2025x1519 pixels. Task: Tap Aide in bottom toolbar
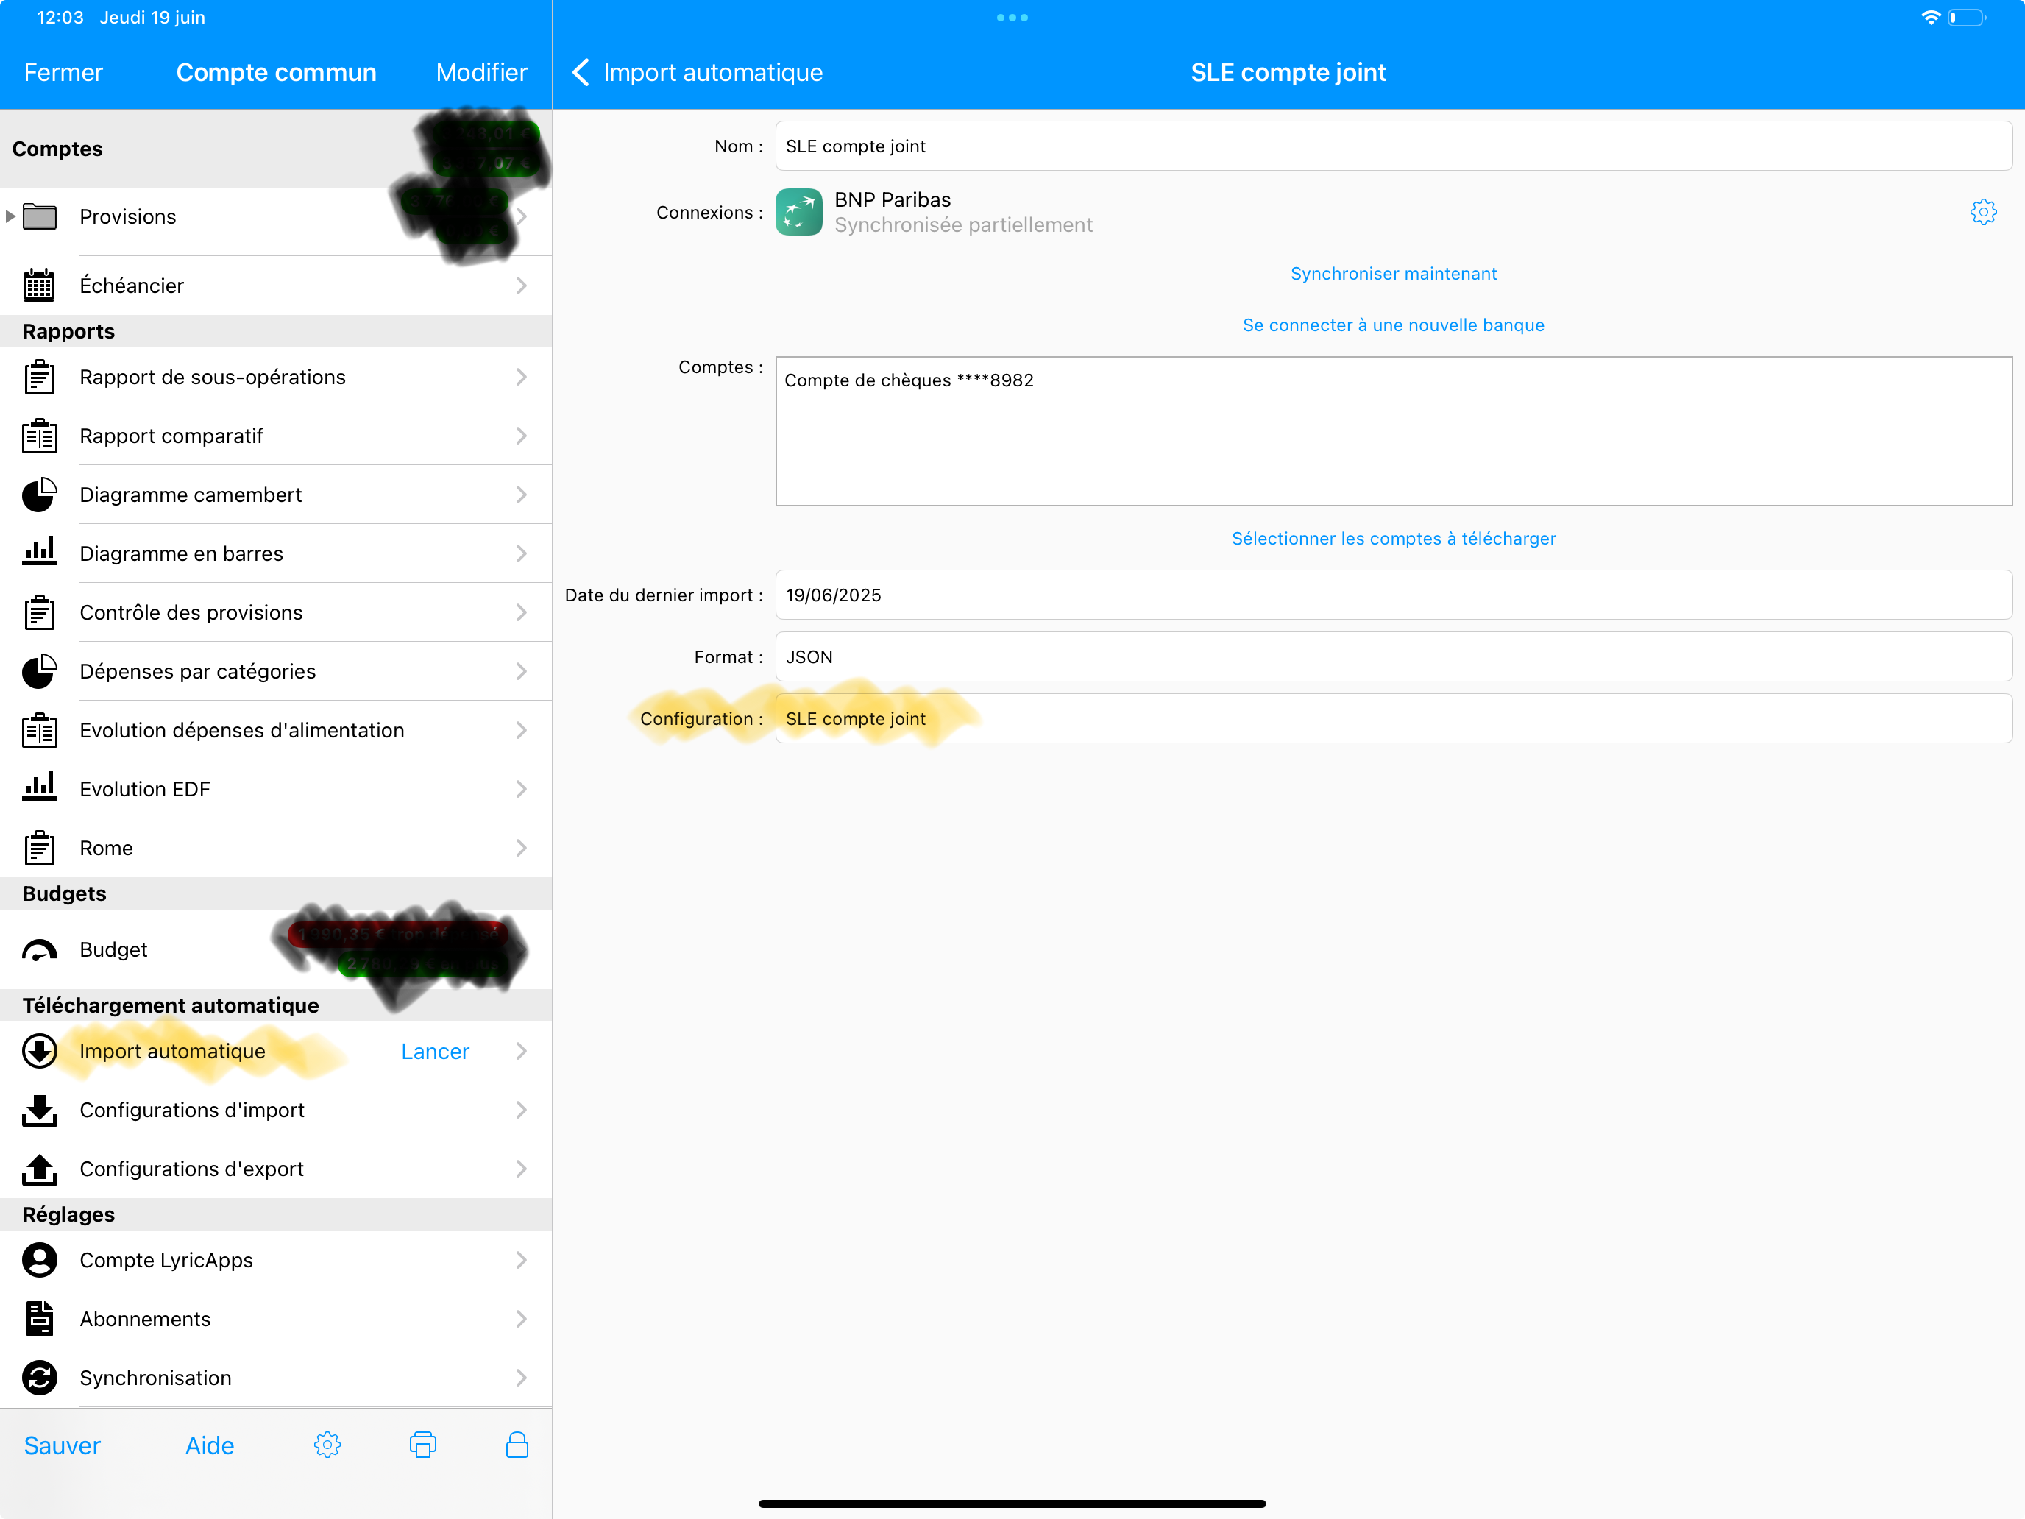click(x=210, y=1445)
